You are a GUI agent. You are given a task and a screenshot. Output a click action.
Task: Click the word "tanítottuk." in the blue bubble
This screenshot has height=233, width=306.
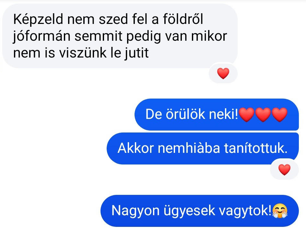pyautogui.click(x=256, y=148)
